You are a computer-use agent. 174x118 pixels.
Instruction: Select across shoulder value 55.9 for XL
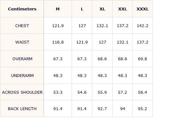(102, 92)
